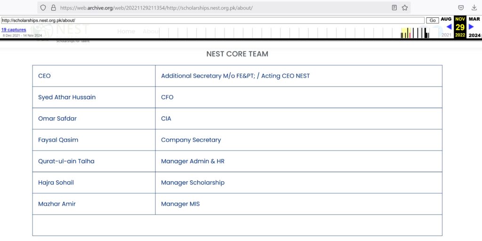
Task: Click the Company Secretary cell
Action: coord(299,140)
